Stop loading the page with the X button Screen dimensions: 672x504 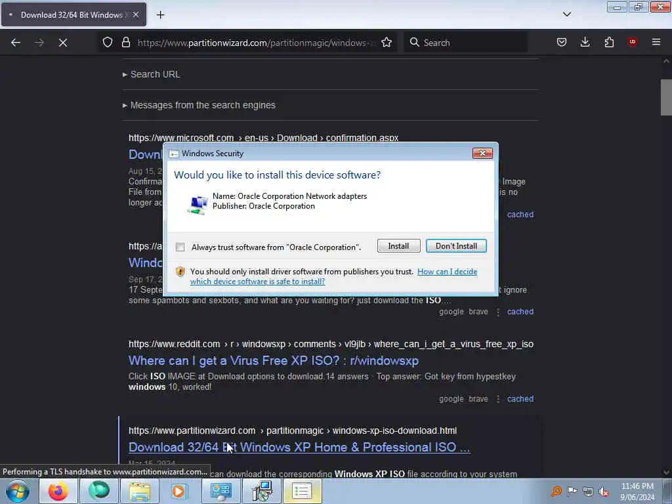click(x=63, y=43)
